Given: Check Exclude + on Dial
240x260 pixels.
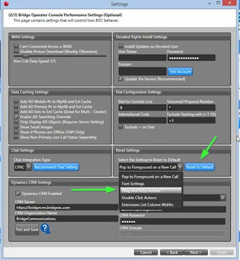Looking at the screenshot, I should tap(121, 127).
